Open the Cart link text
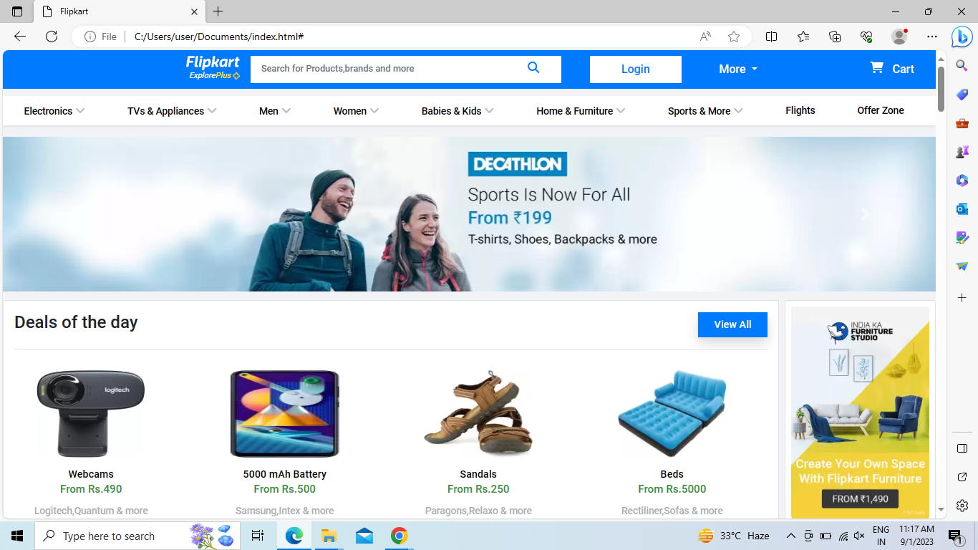The image size is (978, 550). pos(903,69)
